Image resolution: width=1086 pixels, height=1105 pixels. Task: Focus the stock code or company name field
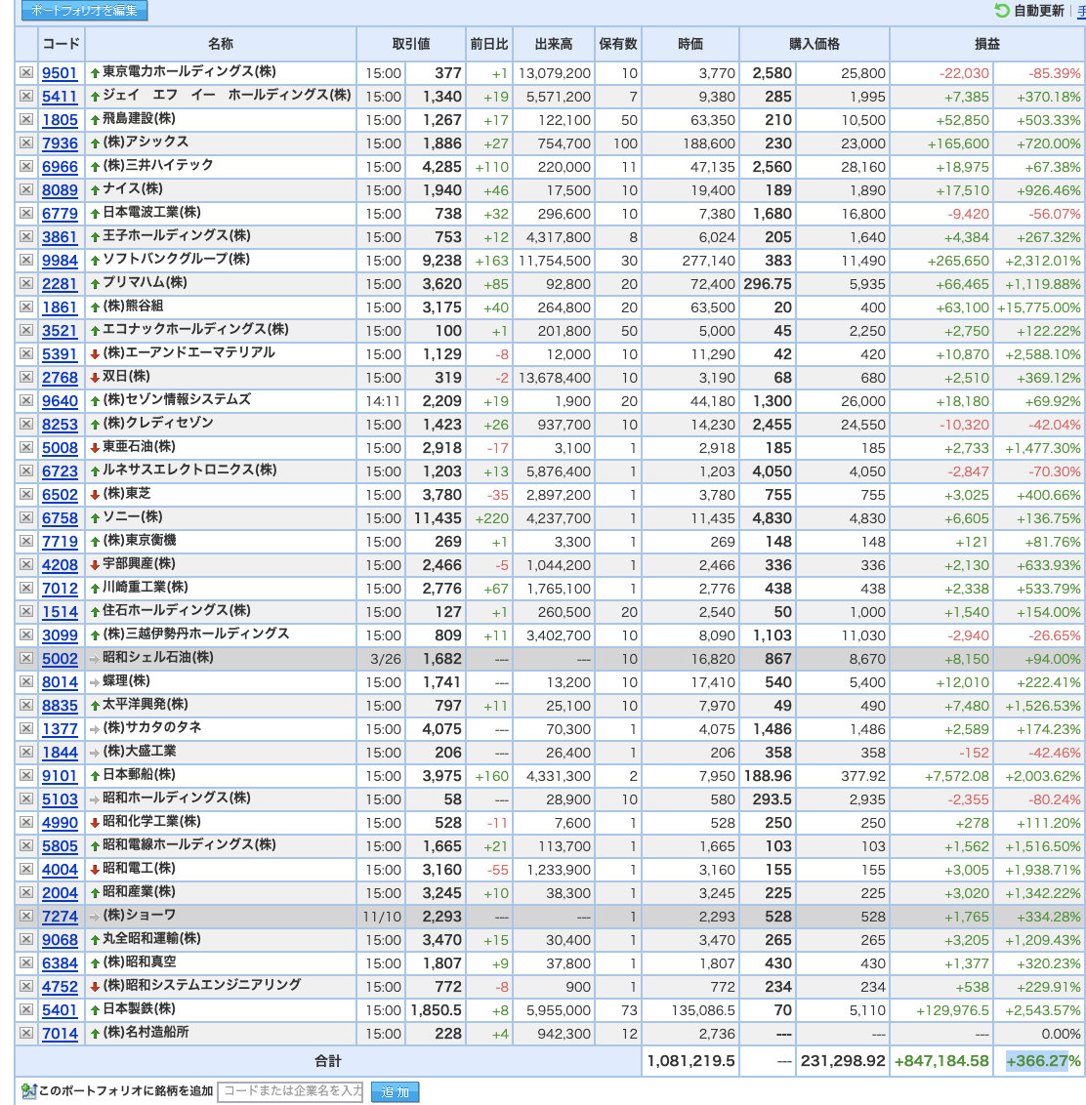[290, 1091]
